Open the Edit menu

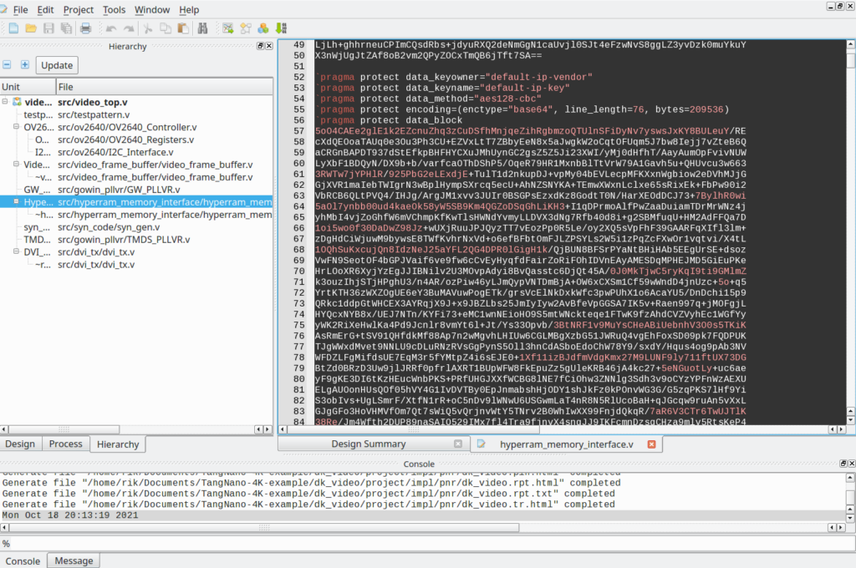[45, 10]
